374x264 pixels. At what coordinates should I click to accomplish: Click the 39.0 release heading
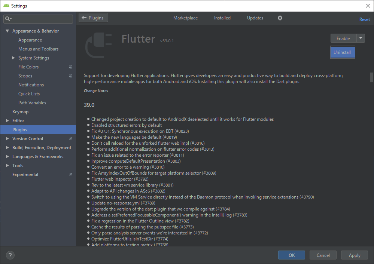click(x=89, y=105)
